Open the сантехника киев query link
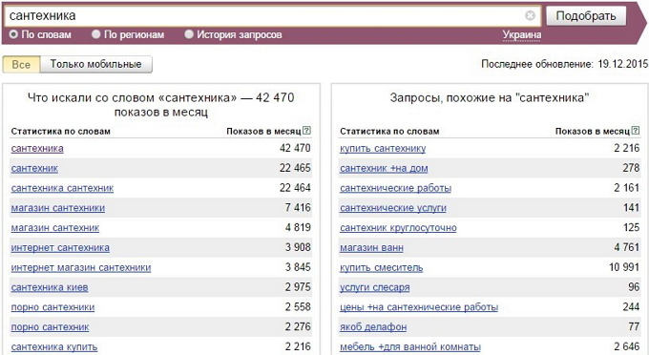 [50, 287]
